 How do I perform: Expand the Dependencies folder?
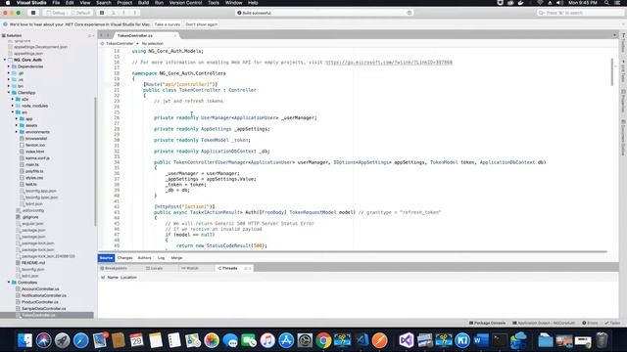(9, 66)
